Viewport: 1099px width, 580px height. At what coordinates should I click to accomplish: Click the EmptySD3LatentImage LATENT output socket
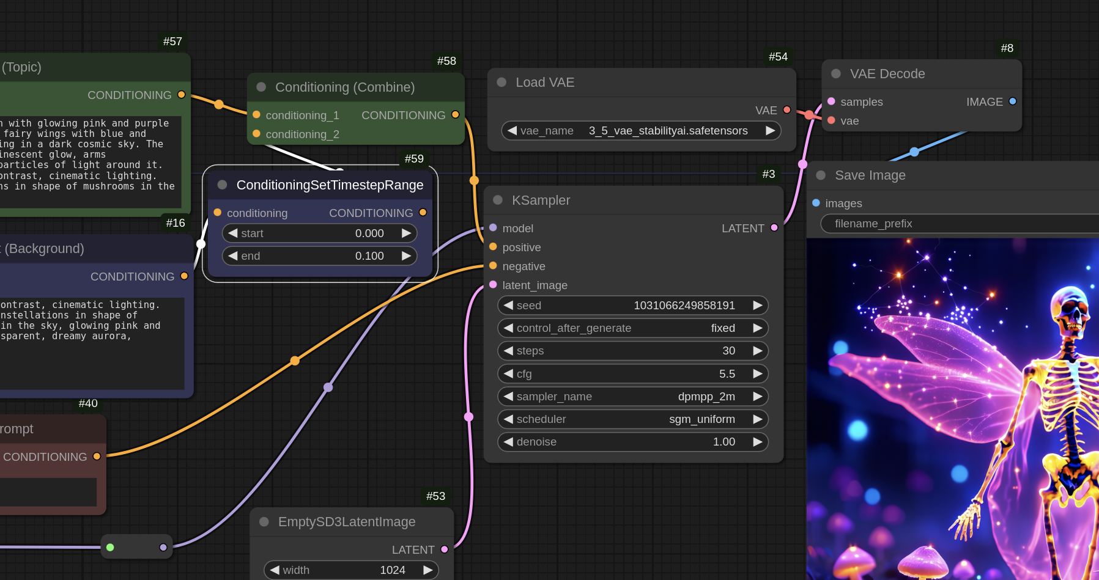pos(445,549)
